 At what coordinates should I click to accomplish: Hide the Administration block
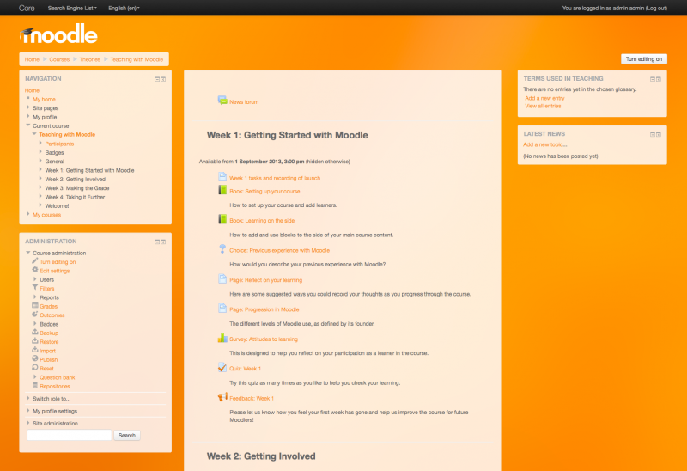pos(157,242)
